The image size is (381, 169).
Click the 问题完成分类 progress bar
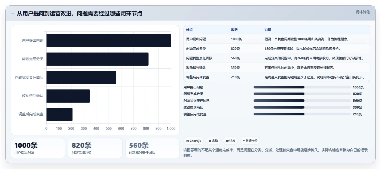302,94
